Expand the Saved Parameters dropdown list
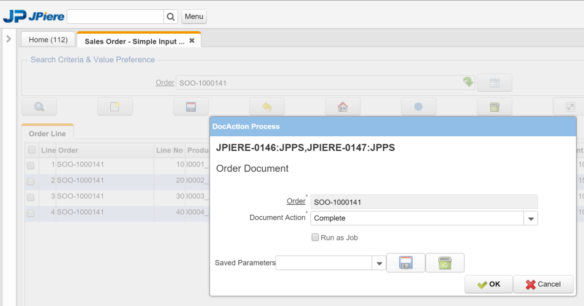The width and height of the screenshot is (584, 306). tap(379, 263)
